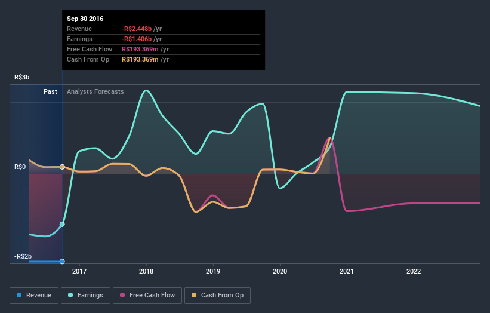This screenshot has width=490, height=313.
Task: Click the 2021 label on the time axis
Action: (347, 271)
